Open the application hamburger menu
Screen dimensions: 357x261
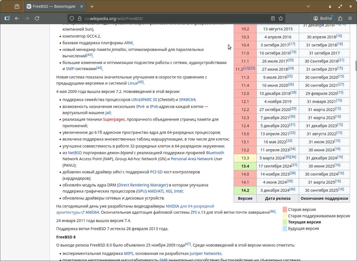click(350, 18)
